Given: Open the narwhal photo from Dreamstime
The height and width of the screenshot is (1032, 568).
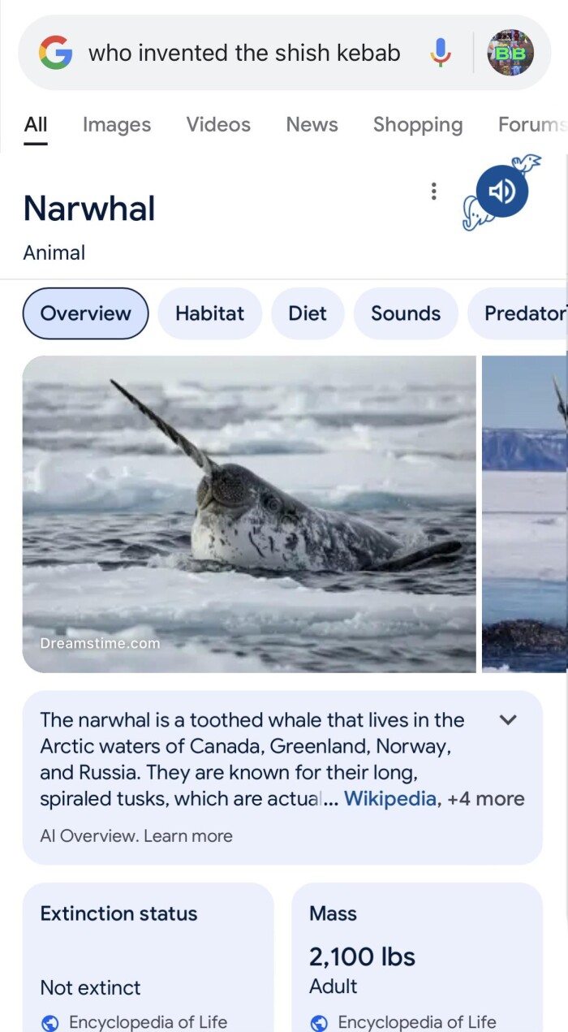Looking at the screenshot, I should [x=249, y=513].
